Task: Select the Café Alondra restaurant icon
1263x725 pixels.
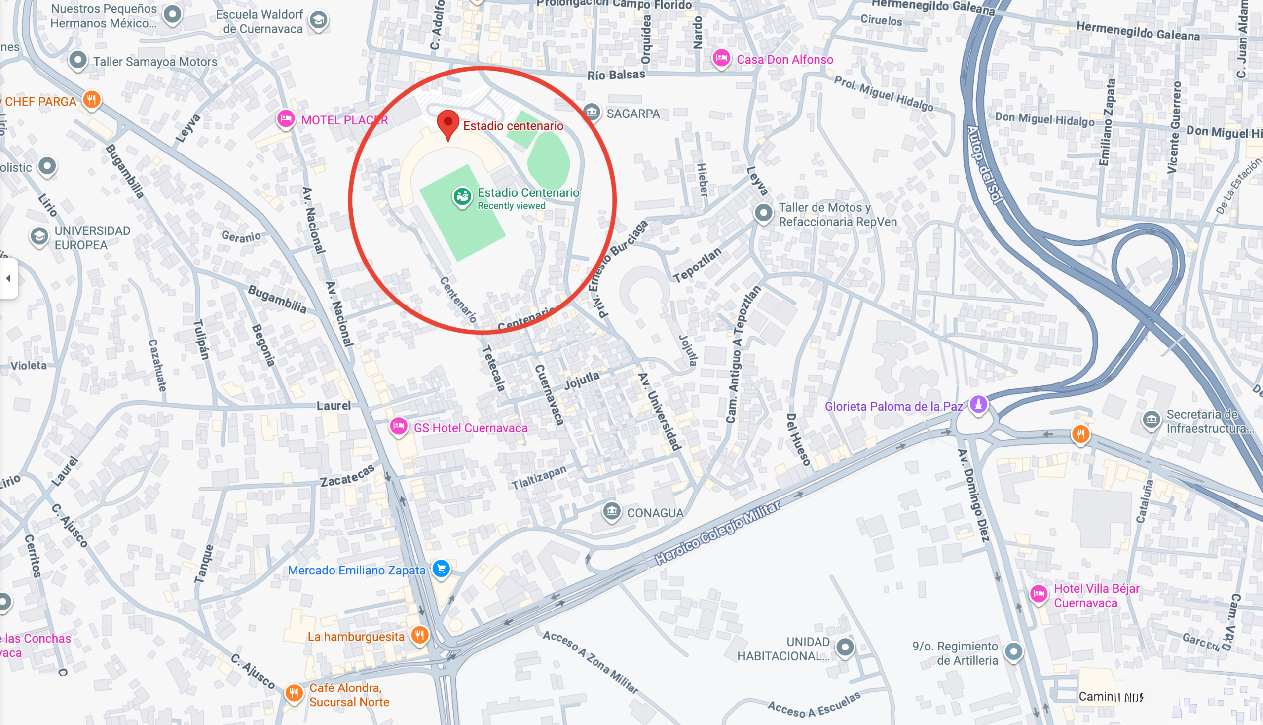Action: 294,693
